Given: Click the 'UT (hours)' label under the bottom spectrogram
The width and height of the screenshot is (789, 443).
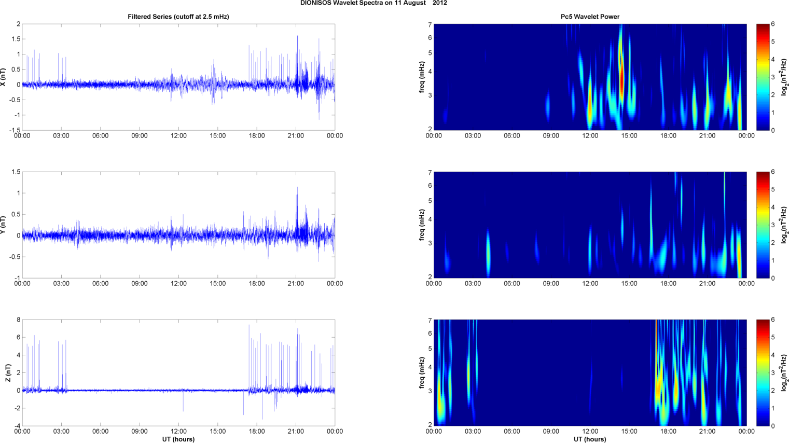Looking at the screenshot, I should 590,439.
